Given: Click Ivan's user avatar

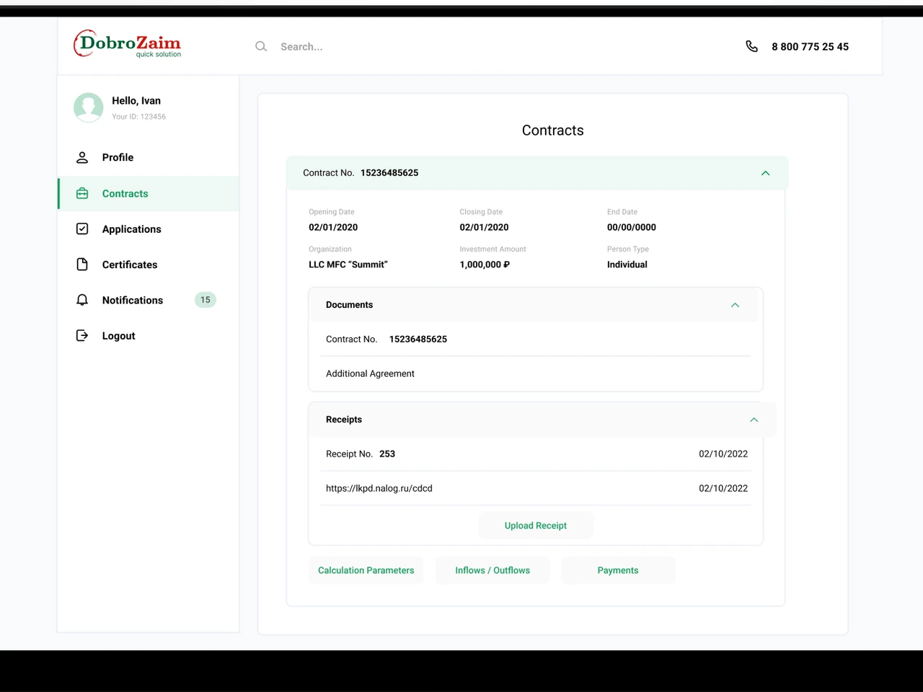Looking at the screenshot, I should click(x=89, y=107).
